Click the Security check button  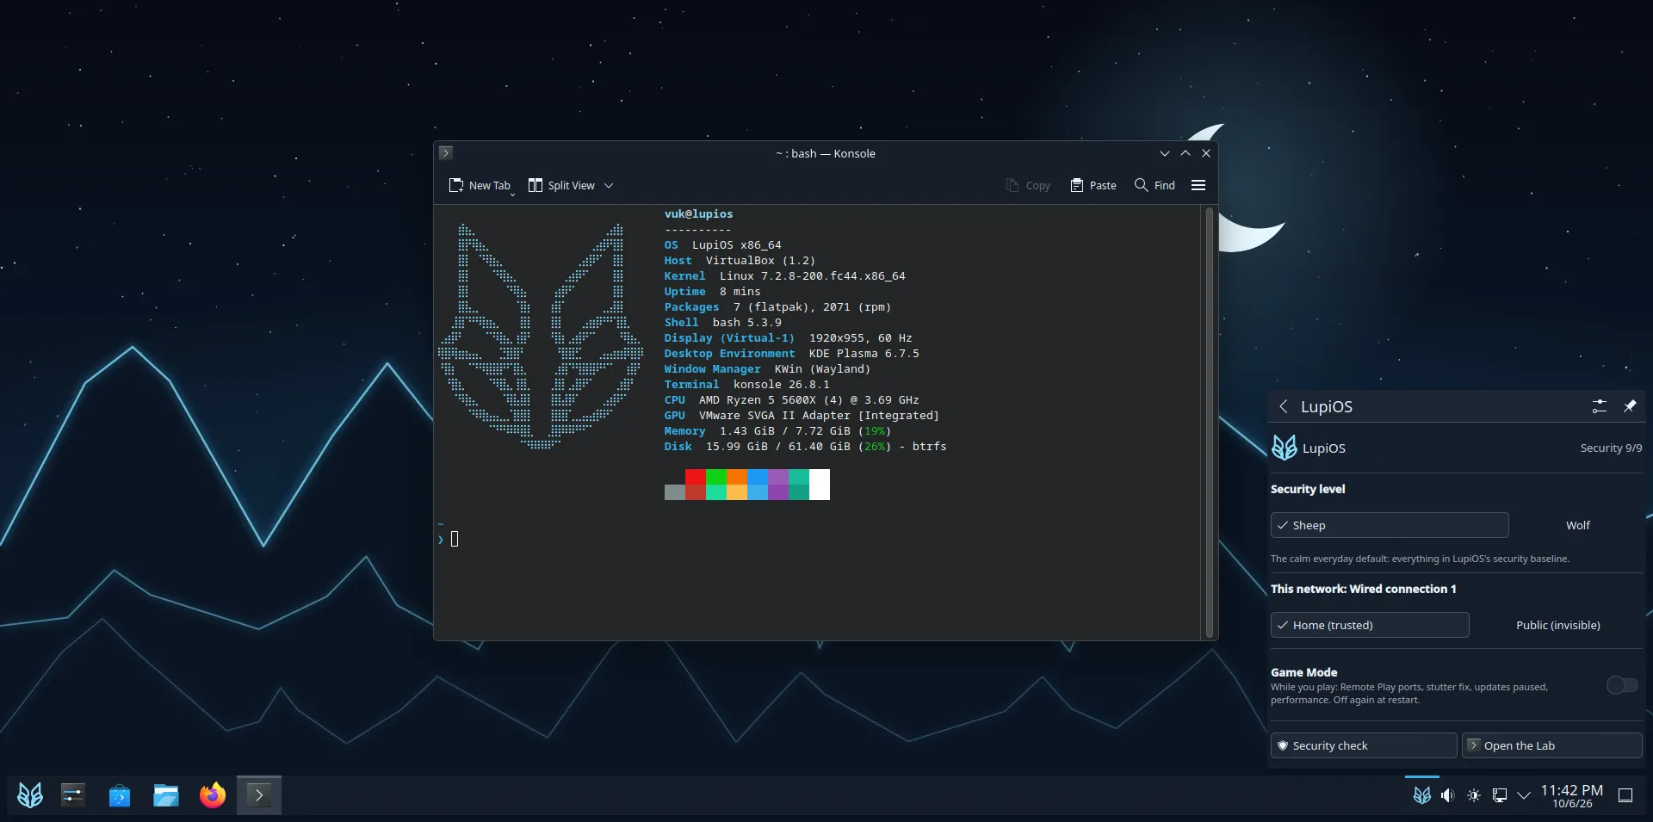tap(1364, 745)
